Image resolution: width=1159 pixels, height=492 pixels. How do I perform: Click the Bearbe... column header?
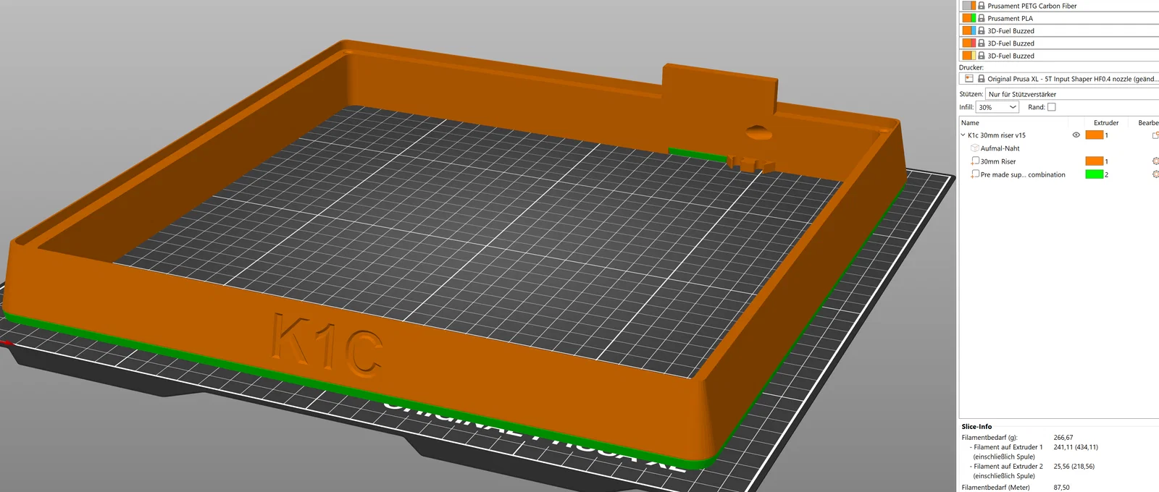click(x=1147, y=123)
